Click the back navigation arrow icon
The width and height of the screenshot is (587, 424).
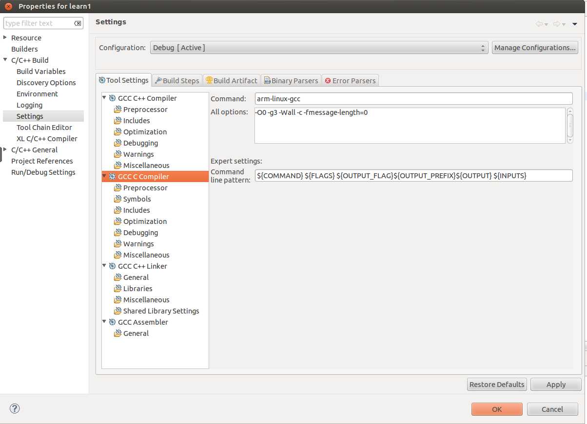tap(539, 24)
